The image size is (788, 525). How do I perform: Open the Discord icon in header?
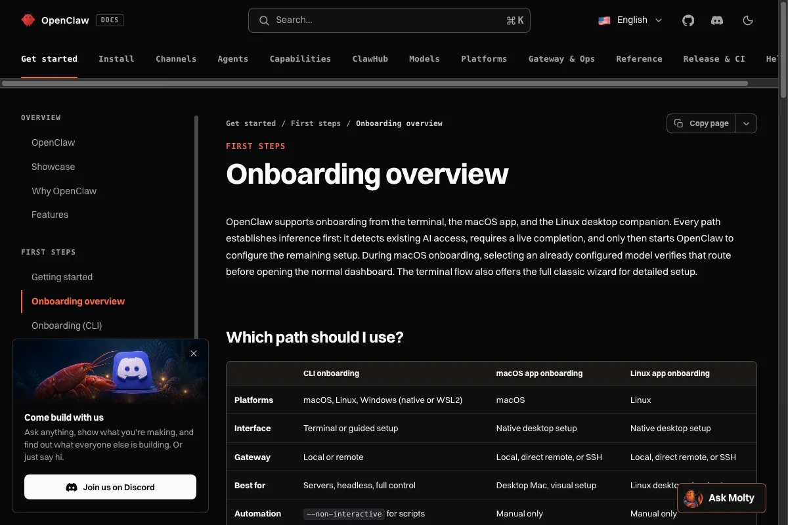tap(717, 20)
